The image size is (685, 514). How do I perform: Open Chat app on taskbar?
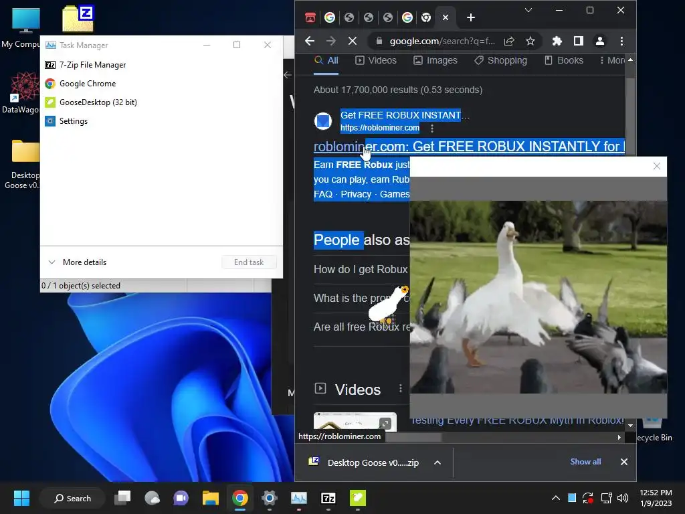[x=181, y=498]
